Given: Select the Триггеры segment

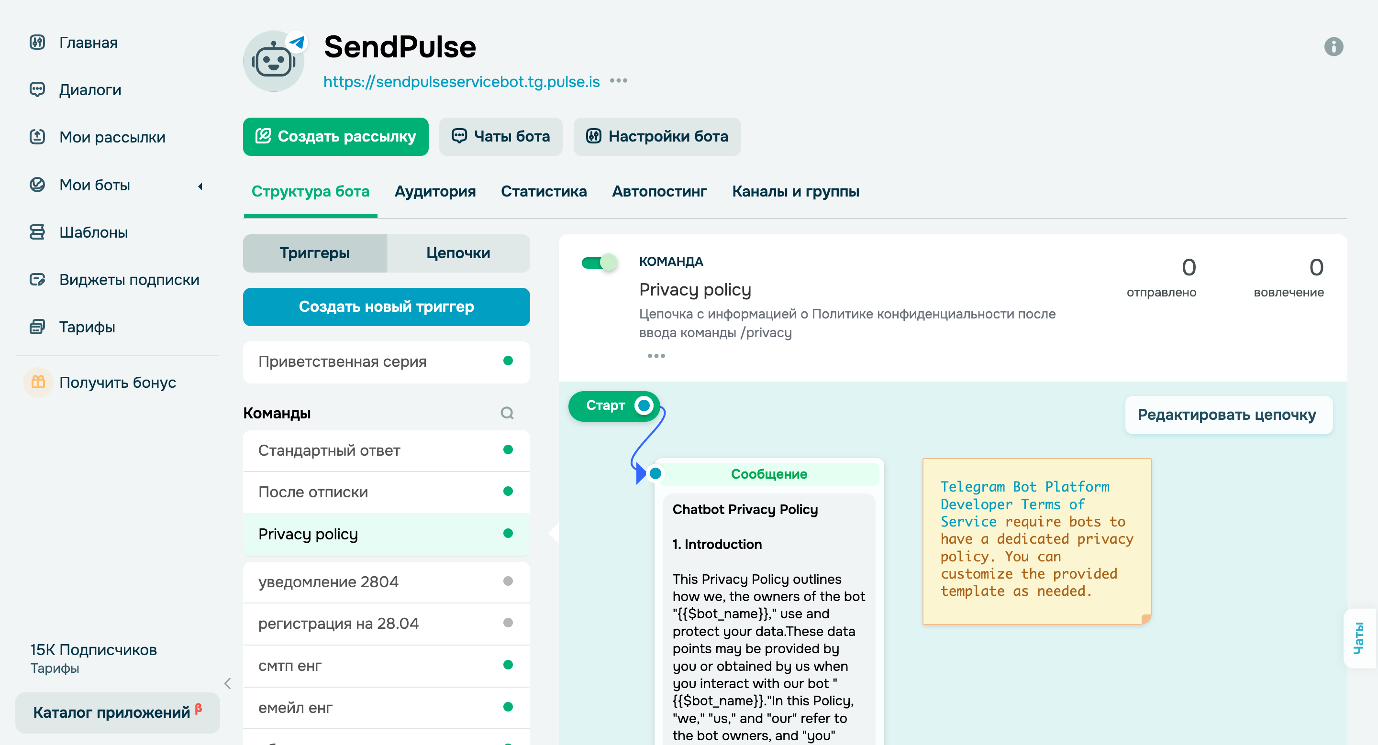Looking at the screenshot, I should pos(314,253).
